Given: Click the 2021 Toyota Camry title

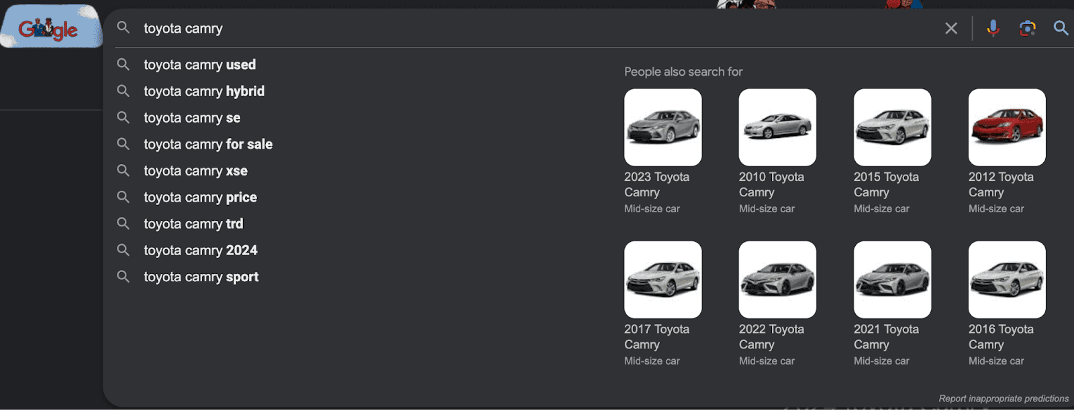Looking at the screenshot, I should 886,337.
